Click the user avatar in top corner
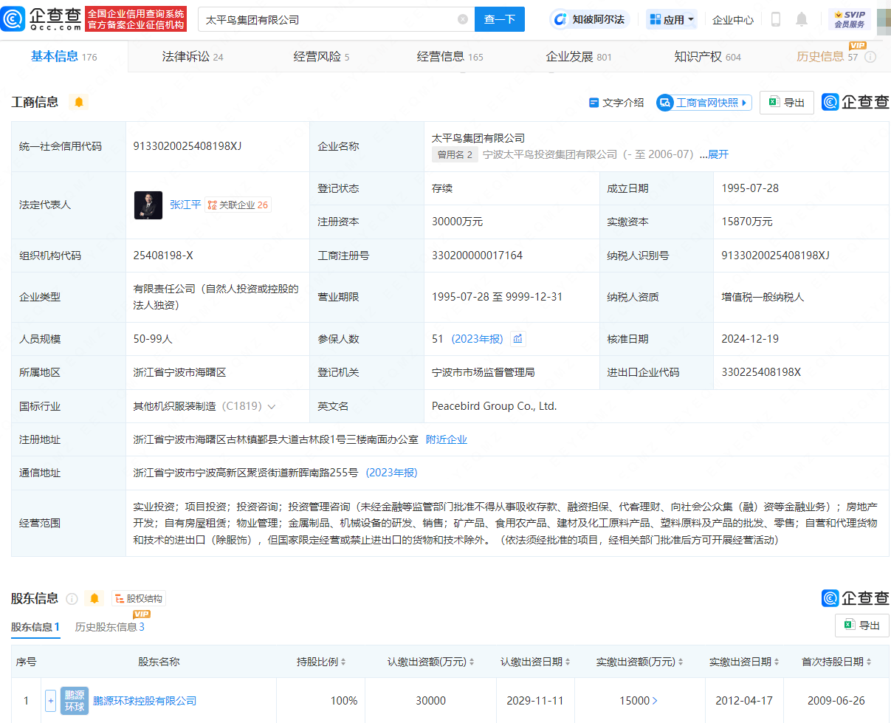The height and width of the screenshot is (723, 891). (884, 20)
